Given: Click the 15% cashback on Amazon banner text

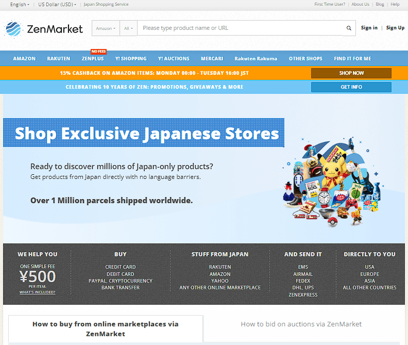Looking at the screenshot, I should (155, 73).
